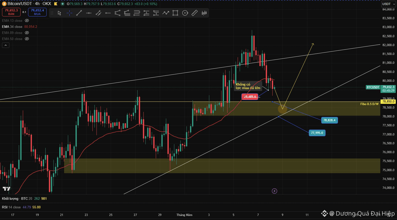Image resolution: width=397 pixels, height=220 pixels.
Task: Click the open price O79,569.3
Action: coord(74,4)
